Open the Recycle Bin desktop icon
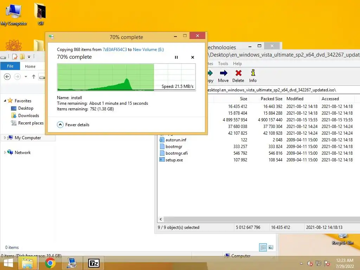This screenshot has height=270, width=360. 342,239
